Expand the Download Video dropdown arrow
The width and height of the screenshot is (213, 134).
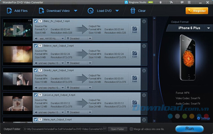click(x=76, y=11)
